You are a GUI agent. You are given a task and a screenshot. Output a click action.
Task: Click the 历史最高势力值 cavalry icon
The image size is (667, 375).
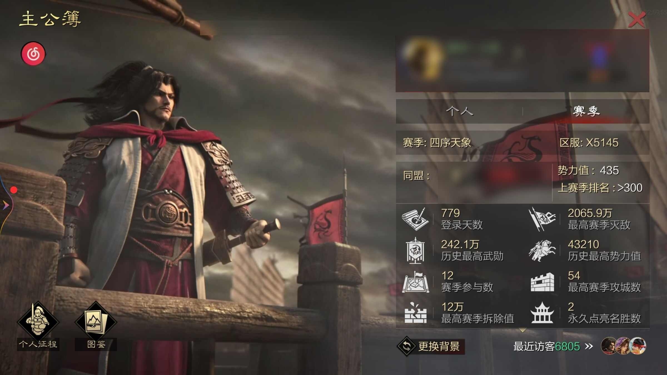click(x=542, y=251)
